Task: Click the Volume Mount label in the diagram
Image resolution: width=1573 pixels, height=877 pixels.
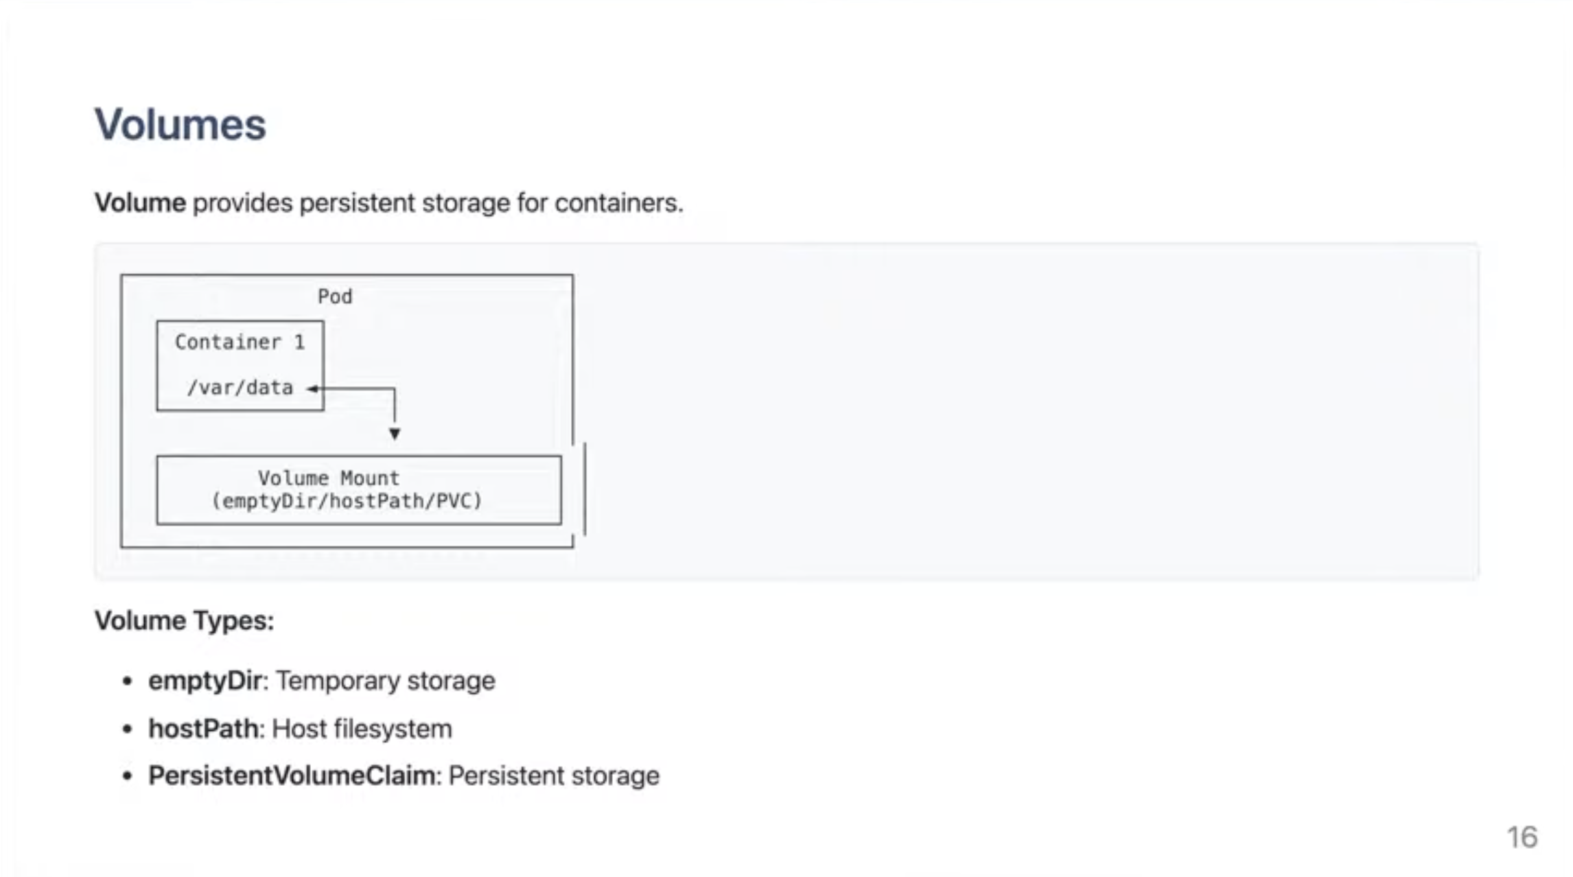Action: pos(328,478)
